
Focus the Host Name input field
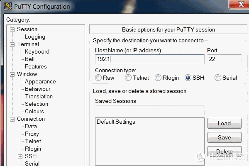(x=149, y=59)
